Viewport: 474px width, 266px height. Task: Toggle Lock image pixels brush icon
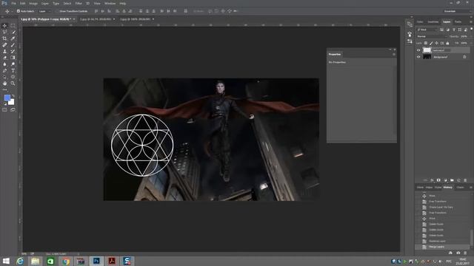pyautogui.click(x=431, y=43)
